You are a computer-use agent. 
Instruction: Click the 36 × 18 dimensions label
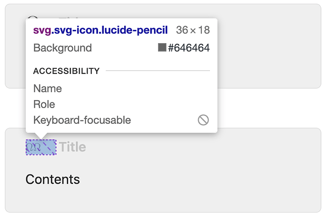[193, 30]
